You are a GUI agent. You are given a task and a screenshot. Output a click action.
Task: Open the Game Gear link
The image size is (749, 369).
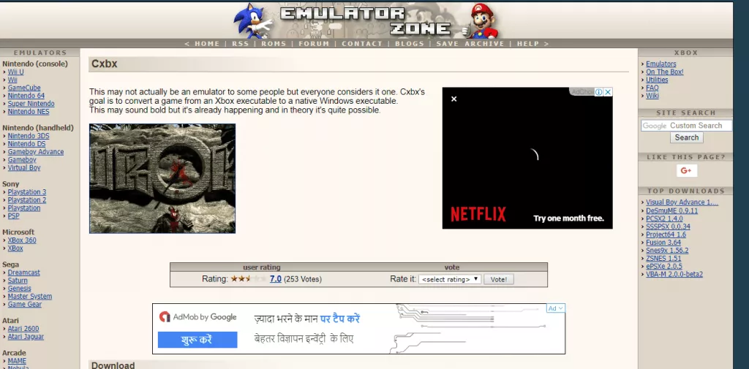[24, 304]
